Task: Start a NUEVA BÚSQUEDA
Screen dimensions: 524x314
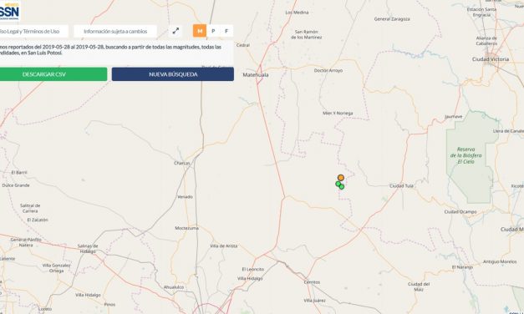Action: 173,74
